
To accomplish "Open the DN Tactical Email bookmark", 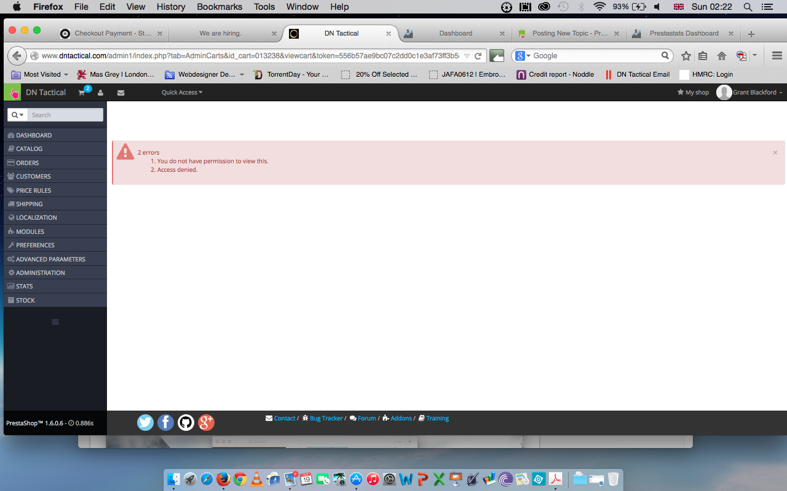I will tap(637, 74).
